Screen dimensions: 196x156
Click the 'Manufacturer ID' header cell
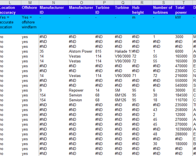click(x=53, y=10)
